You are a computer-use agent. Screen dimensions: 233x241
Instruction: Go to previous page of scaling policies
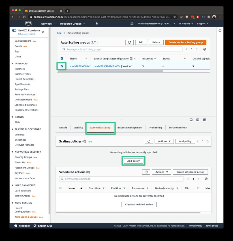click(198, 141)
